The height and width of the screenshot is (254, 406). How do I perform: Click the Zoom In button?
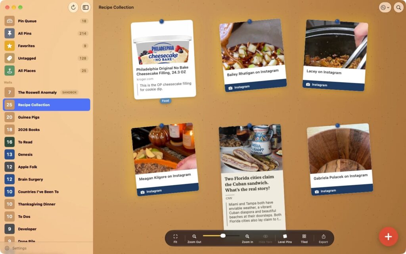pos(247,239)
